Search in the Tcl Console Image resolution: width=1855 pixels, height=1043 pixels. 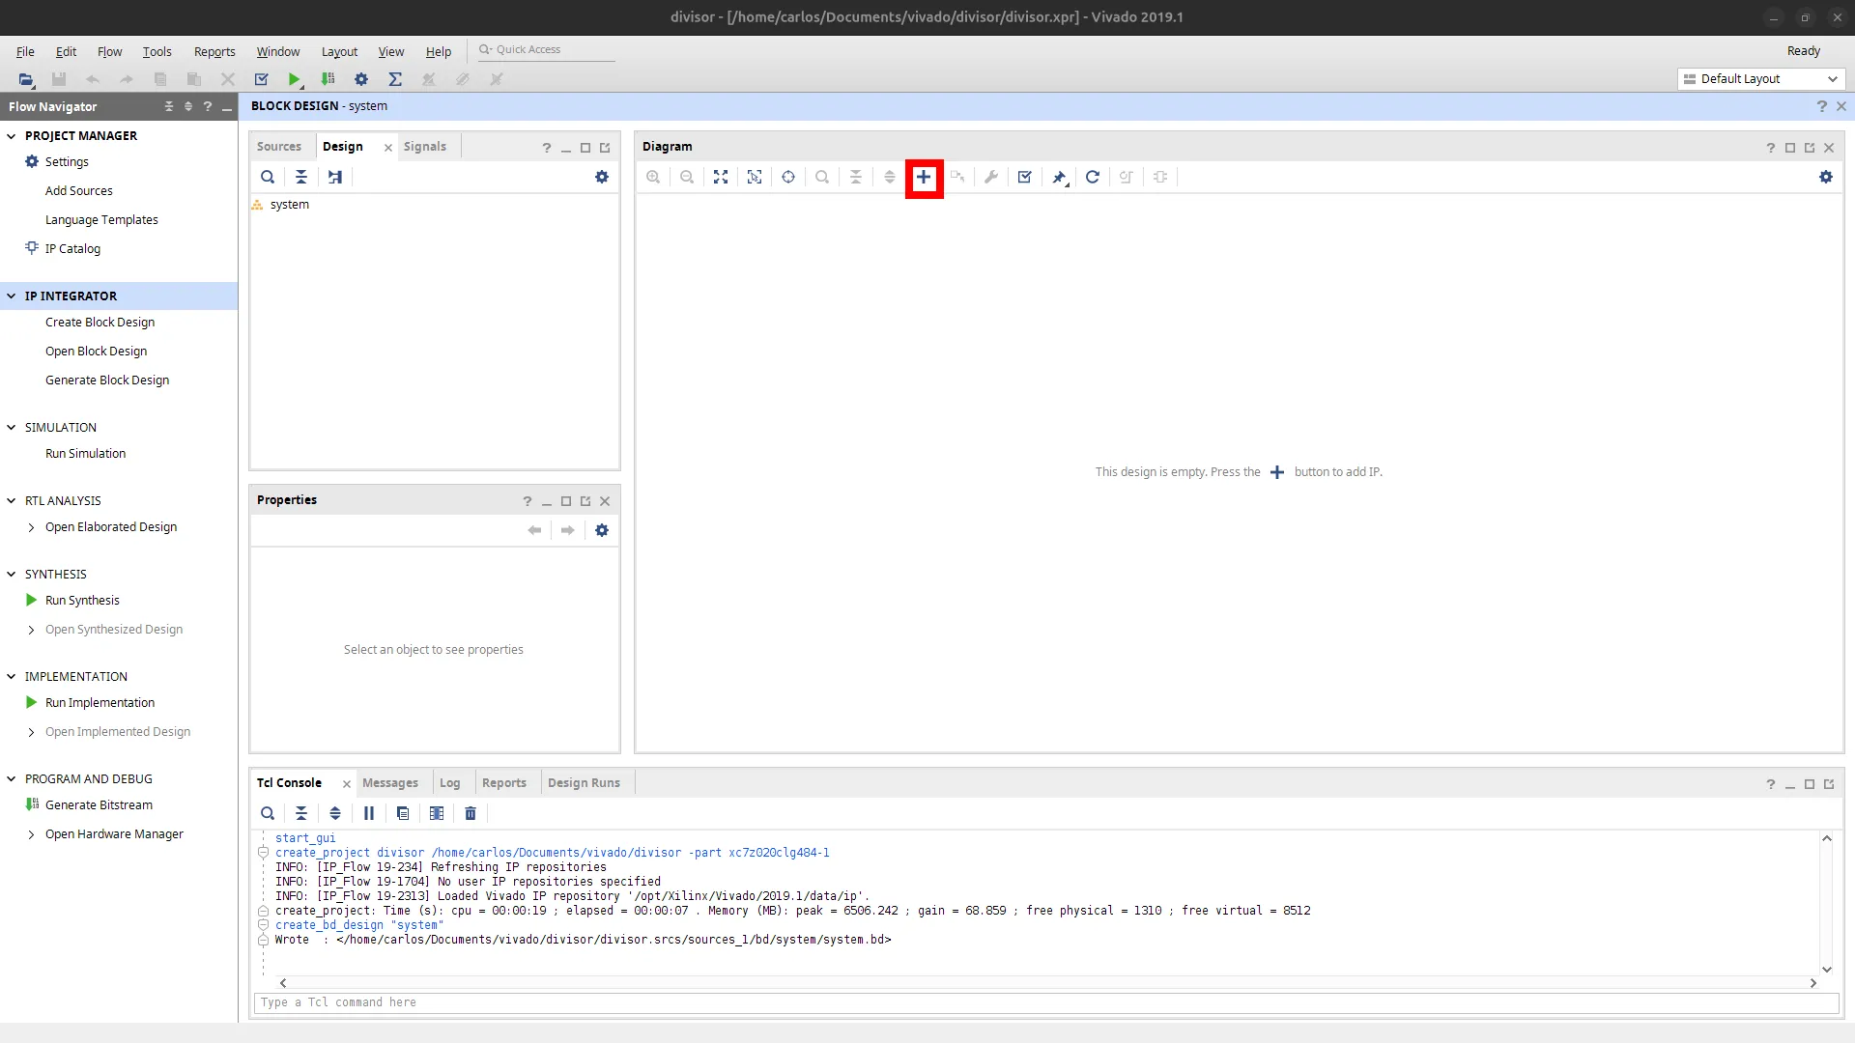pos(268,813)
